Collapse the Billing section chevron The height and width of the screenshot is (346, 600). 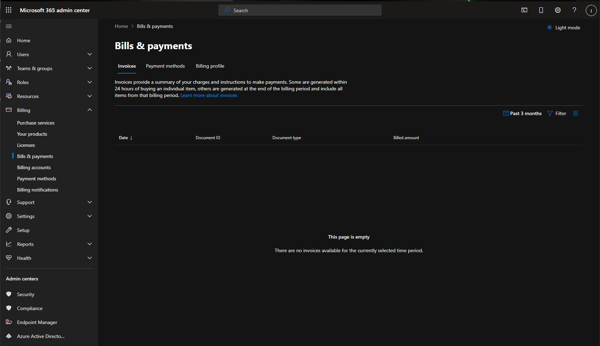click(x=90, y=110)
